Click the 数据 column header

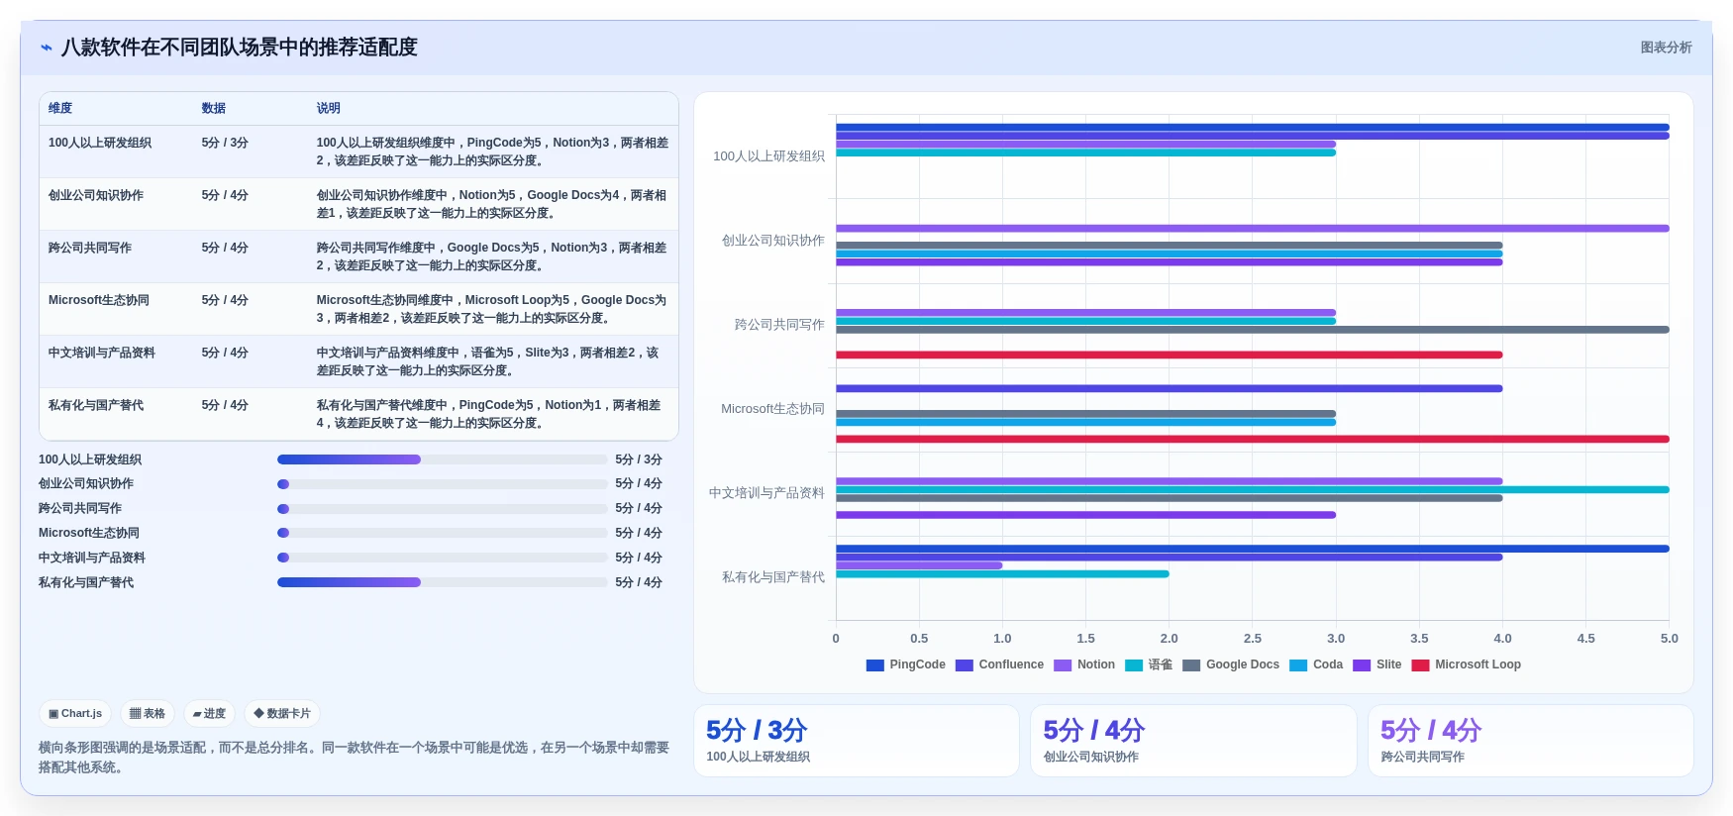(214, 109)
